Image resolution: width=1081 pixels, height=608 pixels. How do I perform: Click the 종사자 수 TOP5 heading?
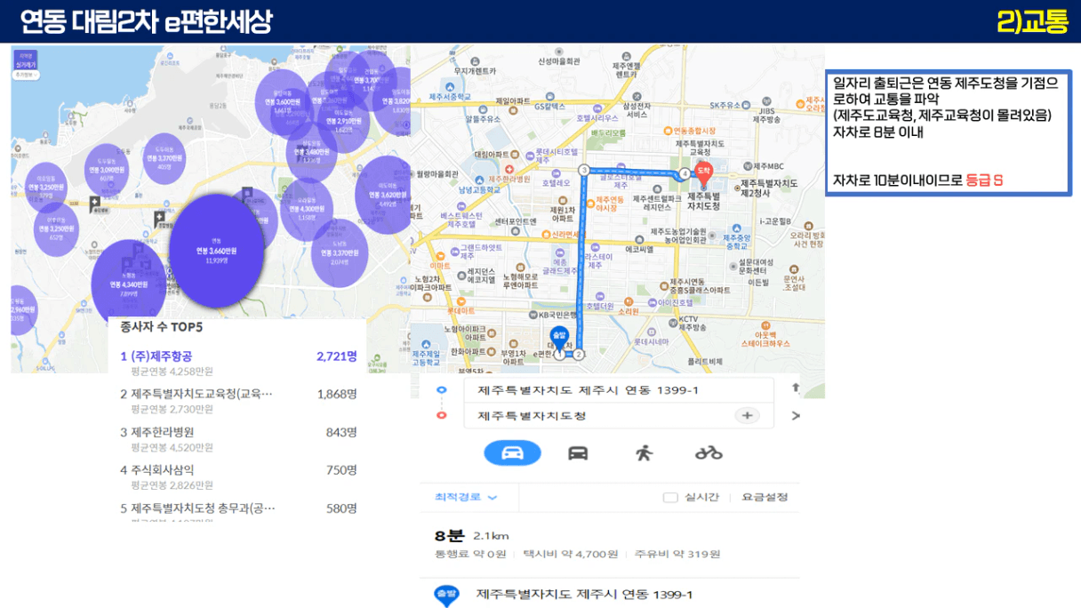coord(161,327)
